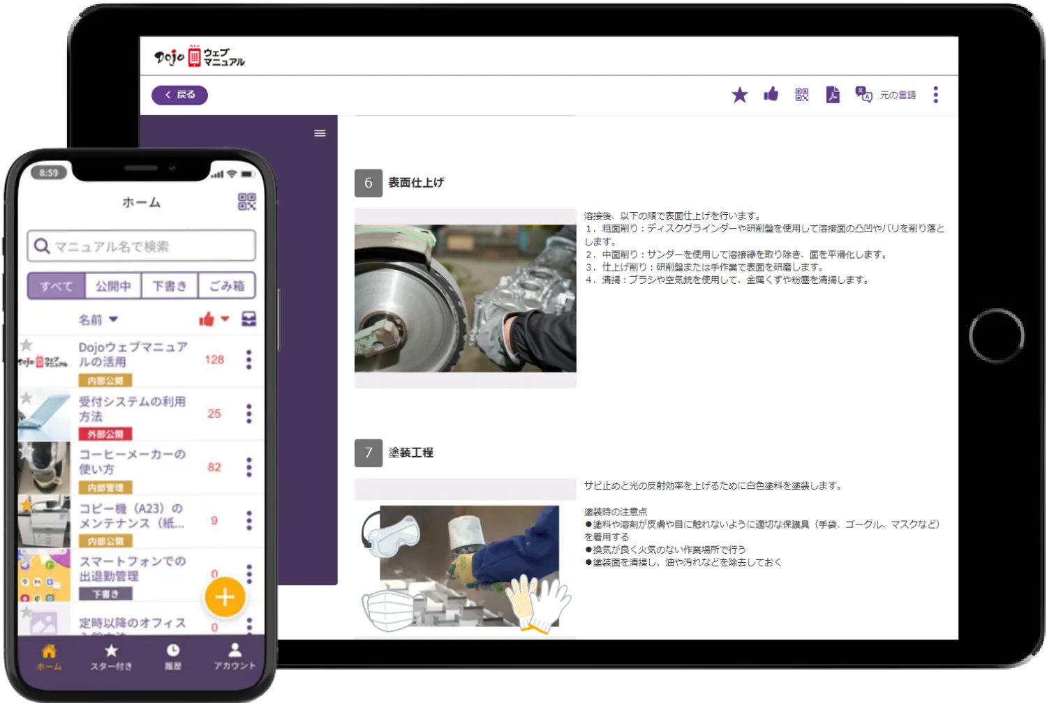This screenshot has height=703, width=1047.
Task: Click the star favorite icon on the tablet toolbar
Action: pos(739,94)
